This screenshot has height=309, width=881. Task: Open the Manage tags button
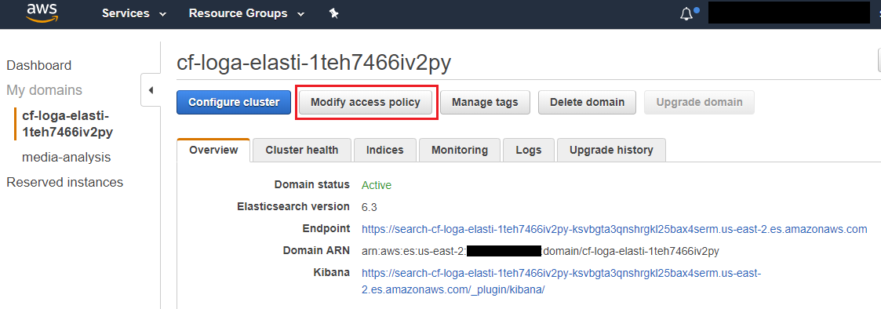(x=485, y=102)
